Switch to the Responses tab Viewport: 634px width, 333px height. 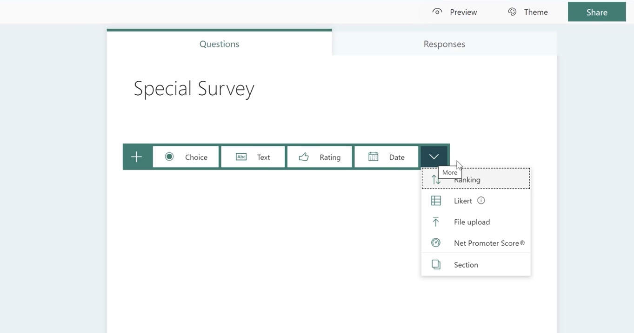click(x=444, y=44)
